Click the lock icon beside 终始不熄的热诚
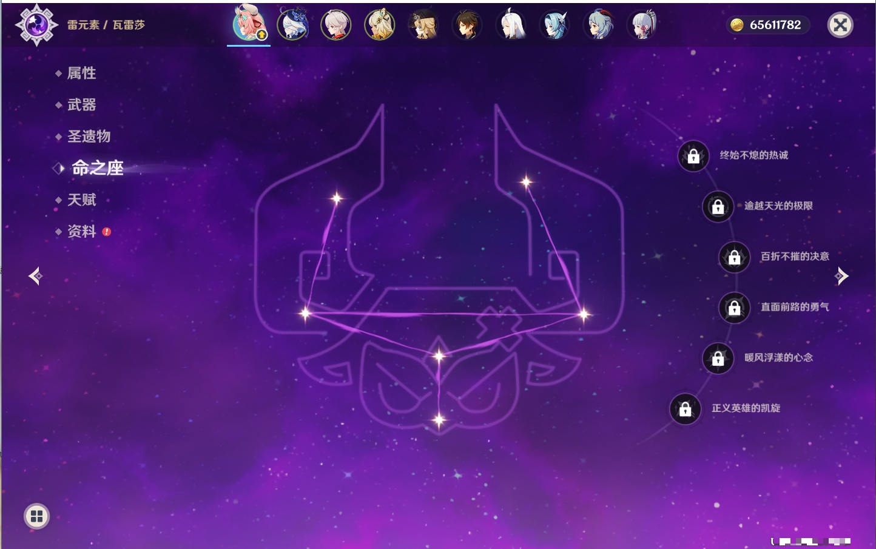This screenshot has width=876, height=549. point(693,156)
